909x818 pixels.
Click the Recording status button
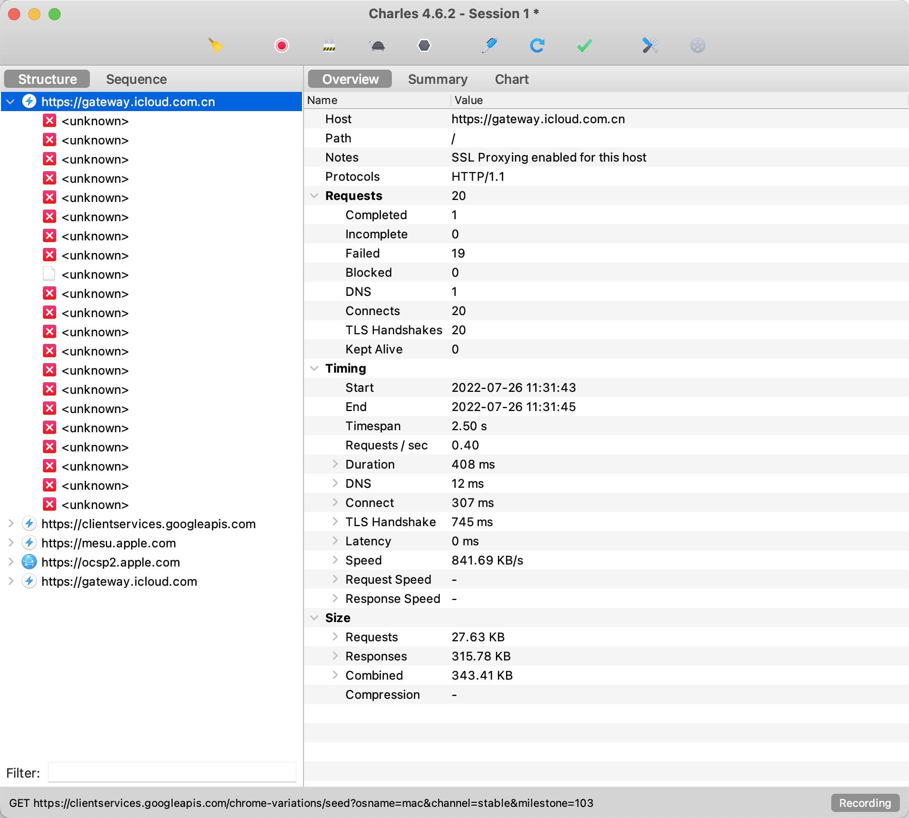[x=865, y=803]
